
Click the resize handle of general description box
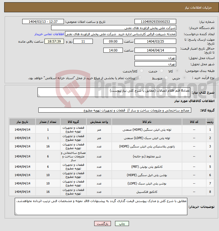click(39, 96)
